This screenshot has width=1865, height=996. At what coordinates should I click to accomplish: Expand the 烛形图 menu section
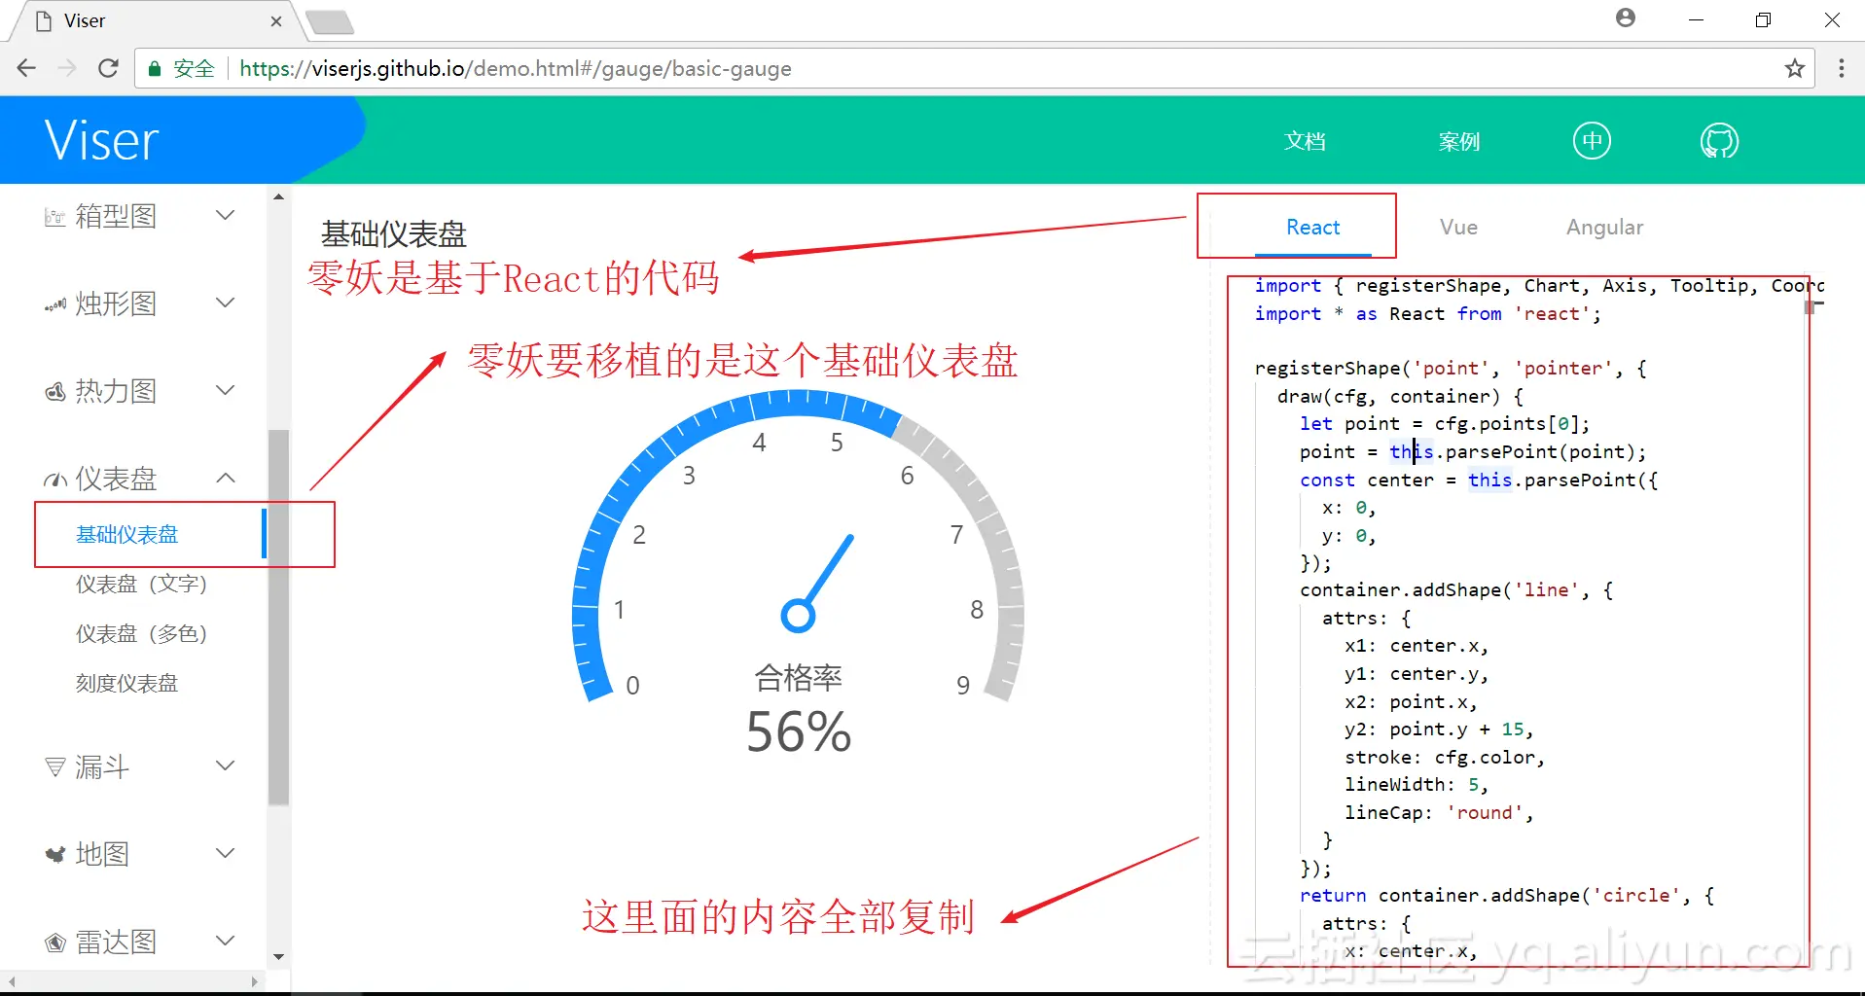(225, 302)
